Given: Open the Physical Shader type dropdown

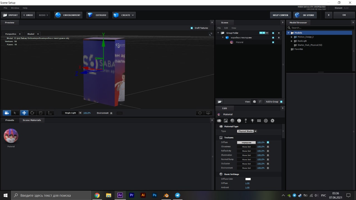Looking at the screenshot, I should (247, 131).
